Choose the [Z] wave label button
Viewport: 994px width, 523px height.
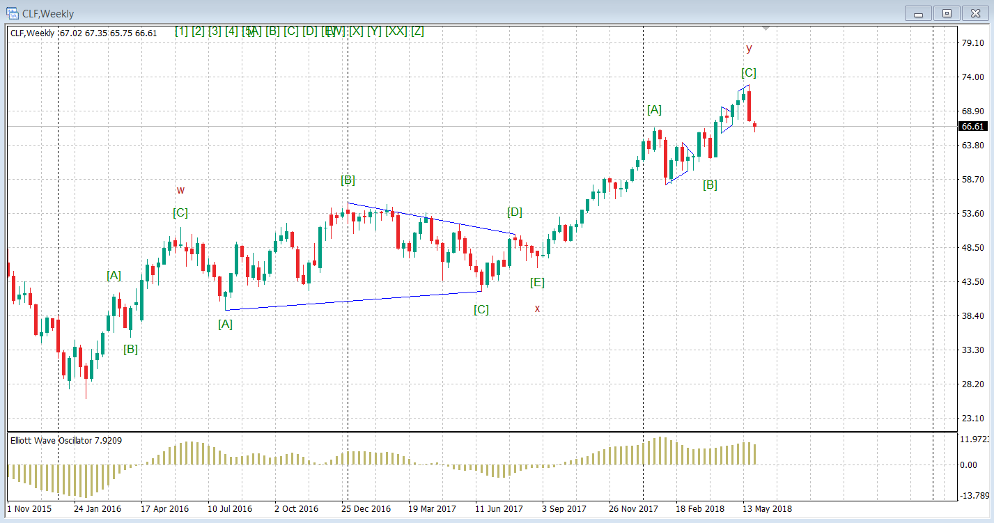pos(417,31)
